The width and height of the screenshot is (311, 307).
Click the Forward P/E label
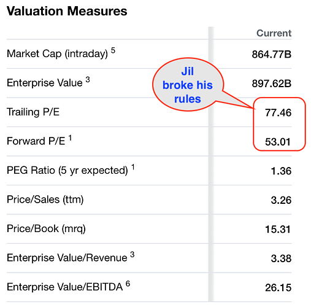(x=39, y=141)
